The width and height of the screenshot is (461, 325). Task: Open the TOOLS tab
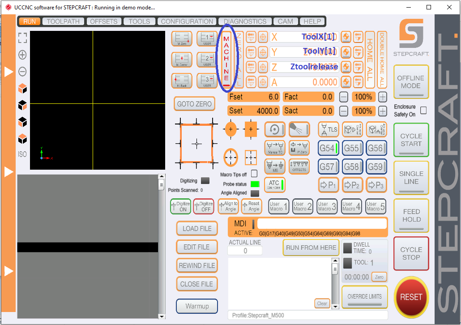pos(139,21)
